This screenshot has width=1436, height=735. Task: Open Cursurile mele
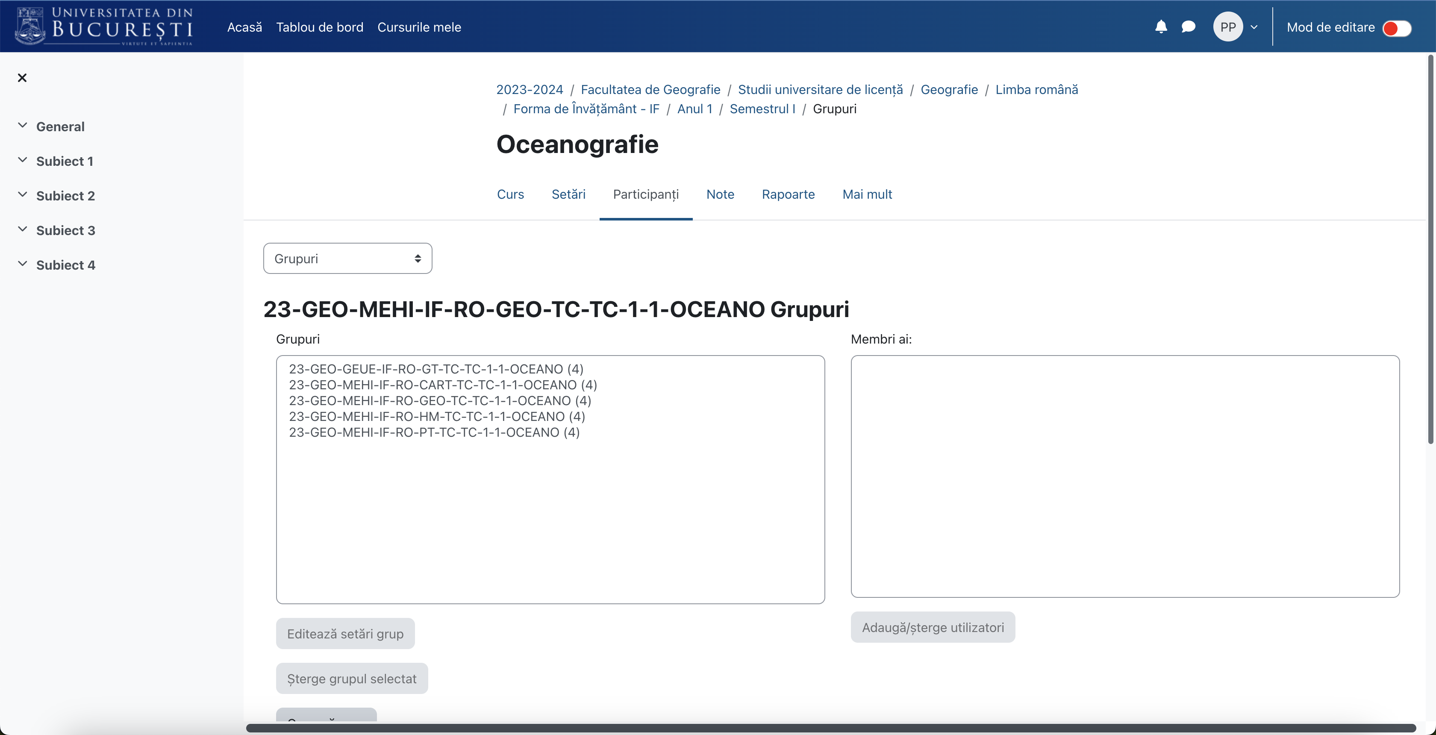[x=419, y=27]
